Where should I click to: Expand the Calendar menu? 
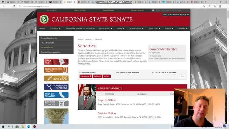[182, 29]
